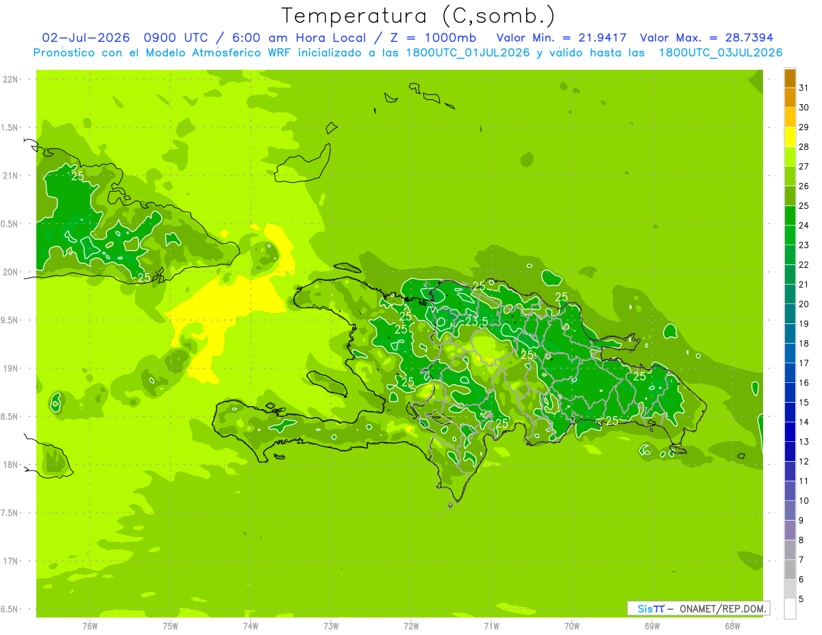This screenshot has width=822, height=635.
Task: Click the 72W longitude tick label
Action: point(411,625)
